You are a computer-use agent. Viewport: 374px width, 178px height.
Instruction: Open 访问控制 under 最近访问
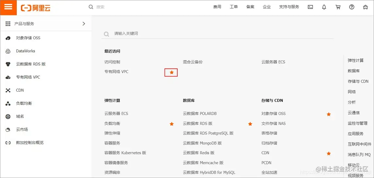112,62
